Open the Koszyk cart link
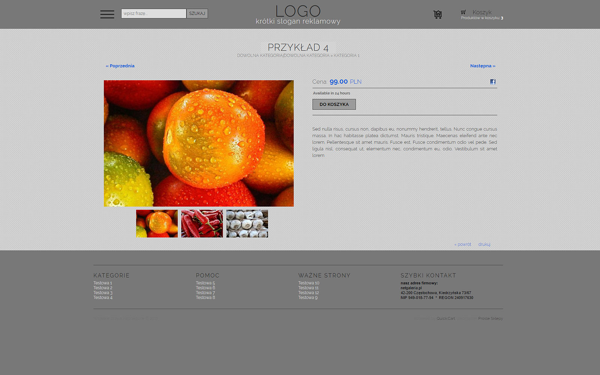 pyautogui.click(x=482, y=12)
